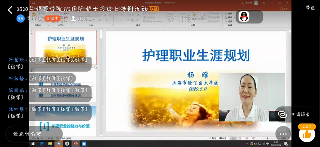Open the Windows Start button
This screenshot has width=320, height=147.
point(33,144)
